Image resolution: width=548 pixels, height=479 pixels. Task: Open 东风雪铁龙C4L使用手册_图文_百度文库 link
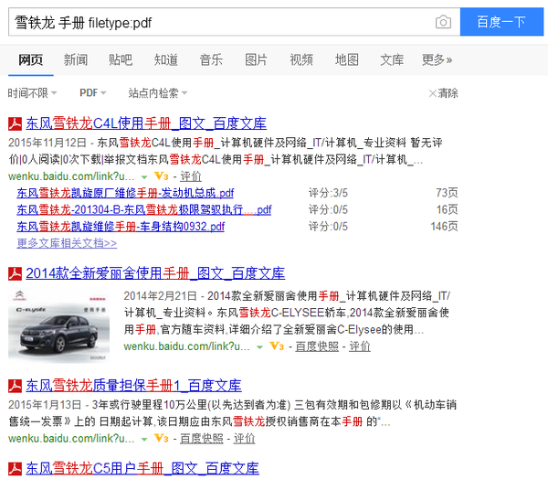[146, 123]
